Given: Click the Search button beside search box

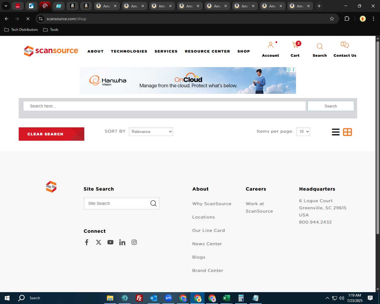Looking at the screenshot, I should point(331,106).
